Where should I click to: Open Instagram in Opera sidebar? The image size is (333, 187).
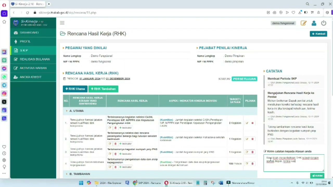tap(4, 94)
